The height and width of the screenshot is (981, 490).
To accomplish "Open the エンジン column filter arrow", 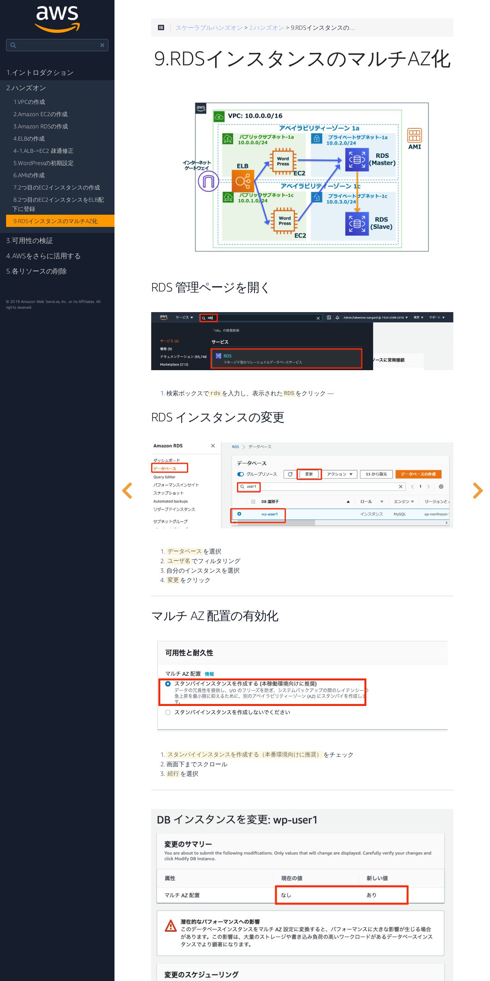I will (x=413, y=502).
